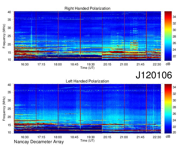This screenshot has height=145, width=179.
Task: Click the 16:30 tick label under the top plot
Action: click(25, 64)
